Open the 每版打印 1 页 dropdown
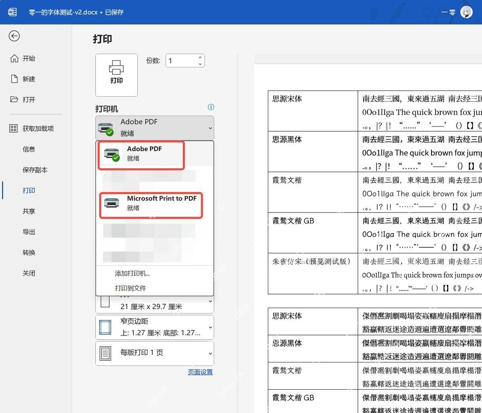The image size is (482, 413). coord(155,353)
